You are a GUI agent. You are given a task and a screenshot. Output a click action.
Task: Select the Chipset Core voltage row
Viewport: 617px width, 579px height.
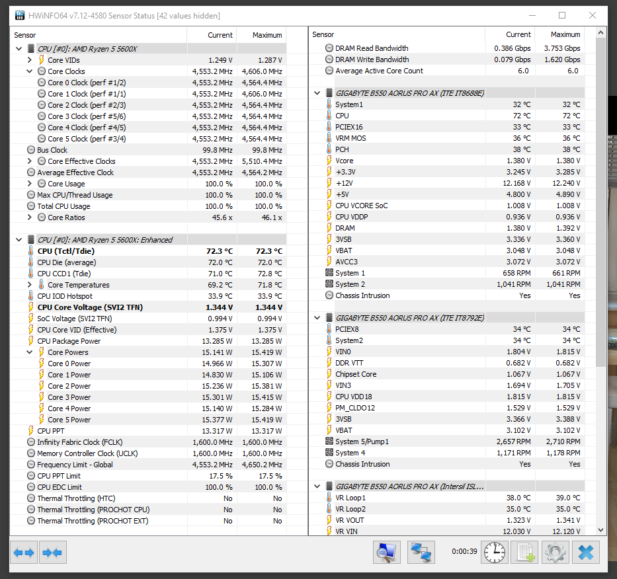click(446, 374)
